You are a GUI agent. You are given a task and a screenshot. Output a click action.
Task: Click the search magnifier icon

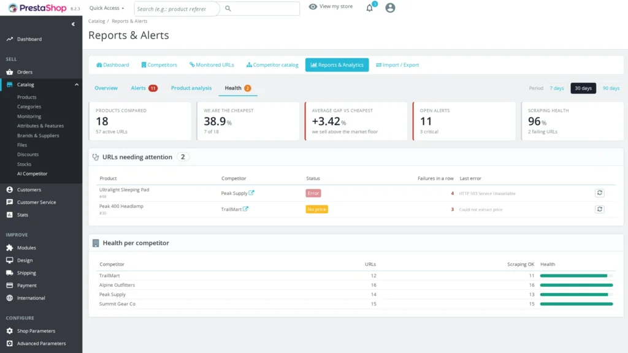pyautogui.click(x=228, y=9)
